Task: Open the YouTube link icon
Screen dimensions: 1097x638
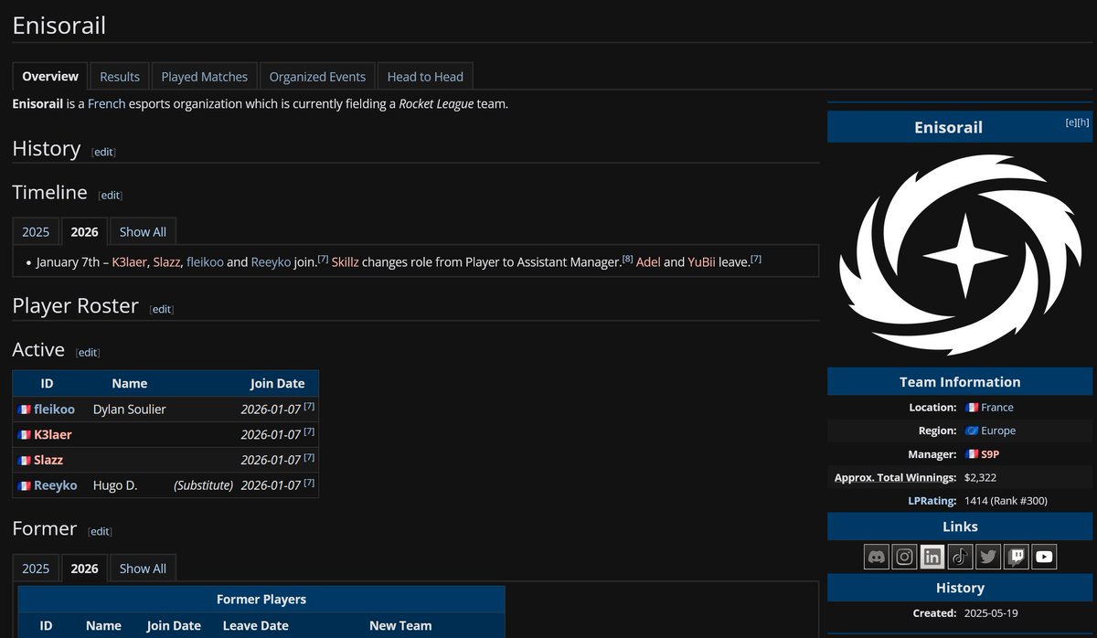Action: coord(1044,556)
